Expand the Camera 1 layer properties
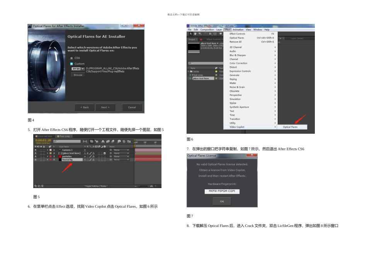 [x=48, y=150]
